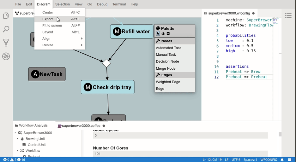Toggle the bottom panel icon in the status bar
296x162 pixels.
[289, 160]
